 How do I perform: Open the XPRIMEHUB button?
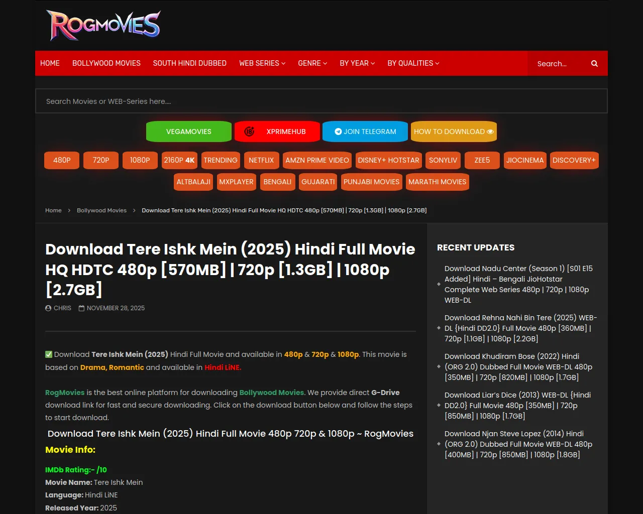[277, 132]
